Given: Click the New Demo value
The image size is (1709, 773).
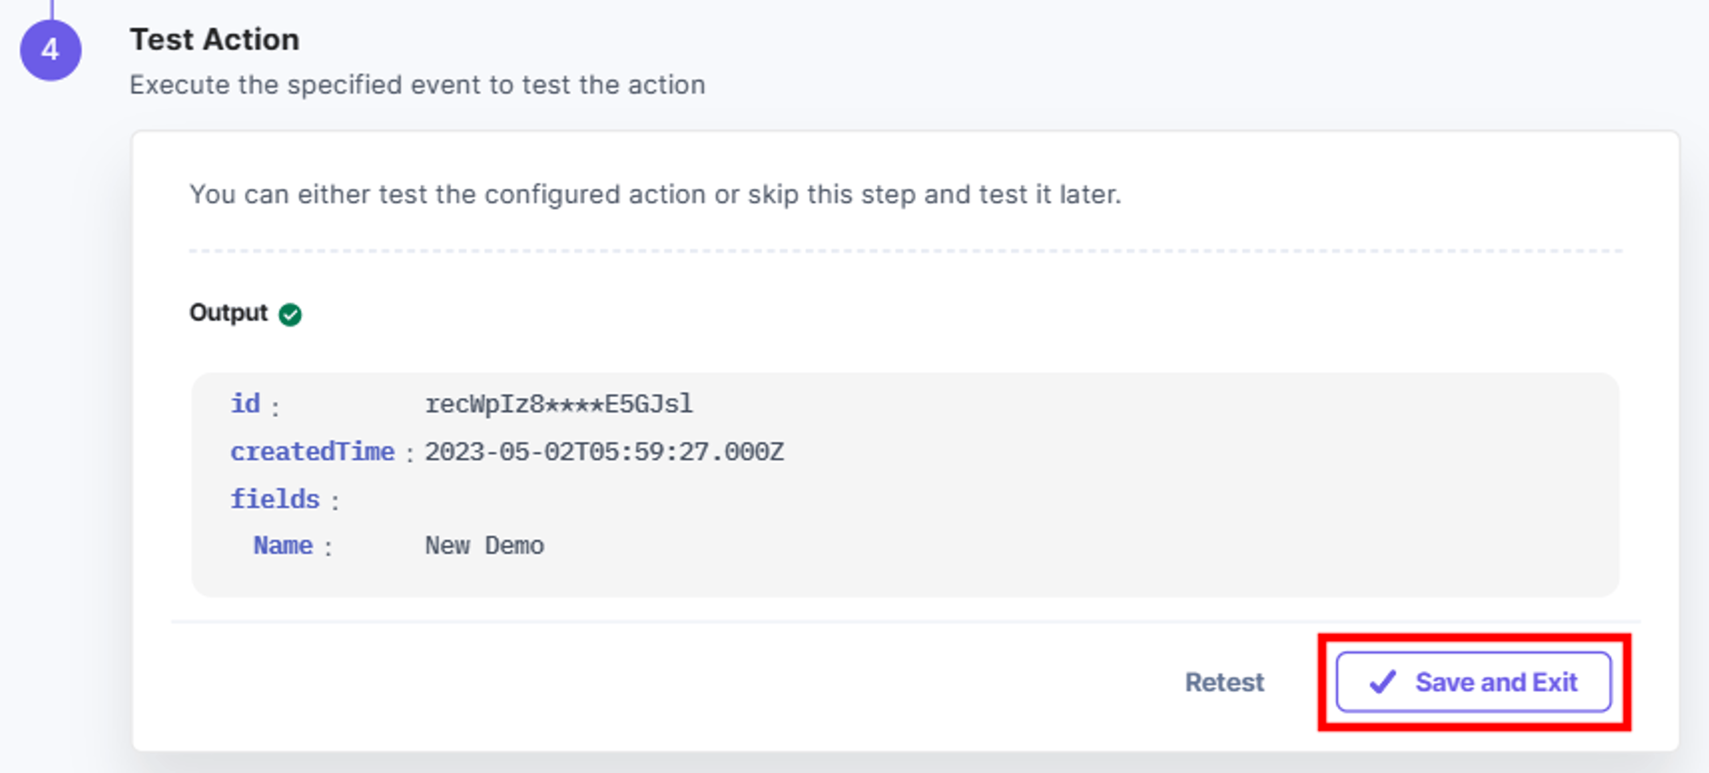Looking at the screenshot, I should coord(484,546).
